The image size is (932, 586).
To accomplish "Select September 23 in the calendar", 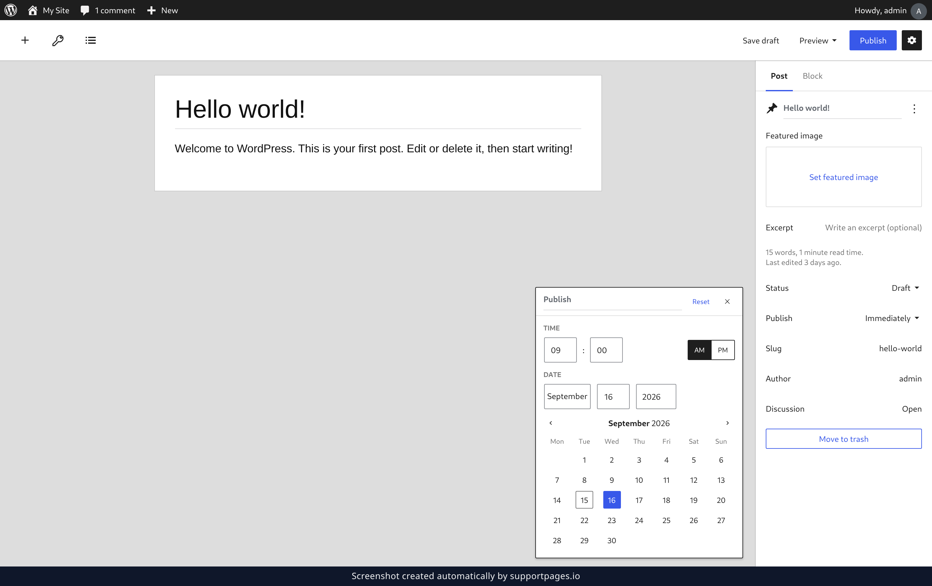I will click(611, 520).
